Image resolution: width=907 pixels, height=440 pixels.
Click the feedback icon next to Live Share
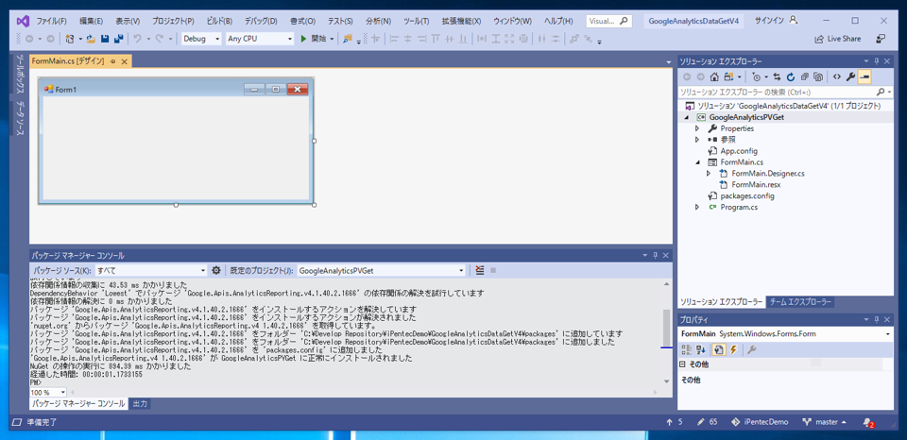[x=881, y=39]
